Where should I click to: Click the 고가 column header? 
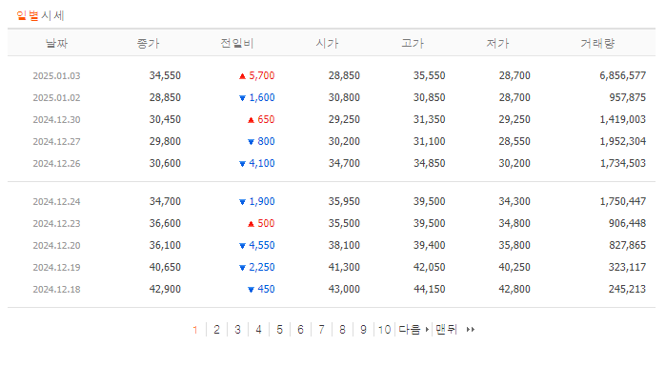413,43
